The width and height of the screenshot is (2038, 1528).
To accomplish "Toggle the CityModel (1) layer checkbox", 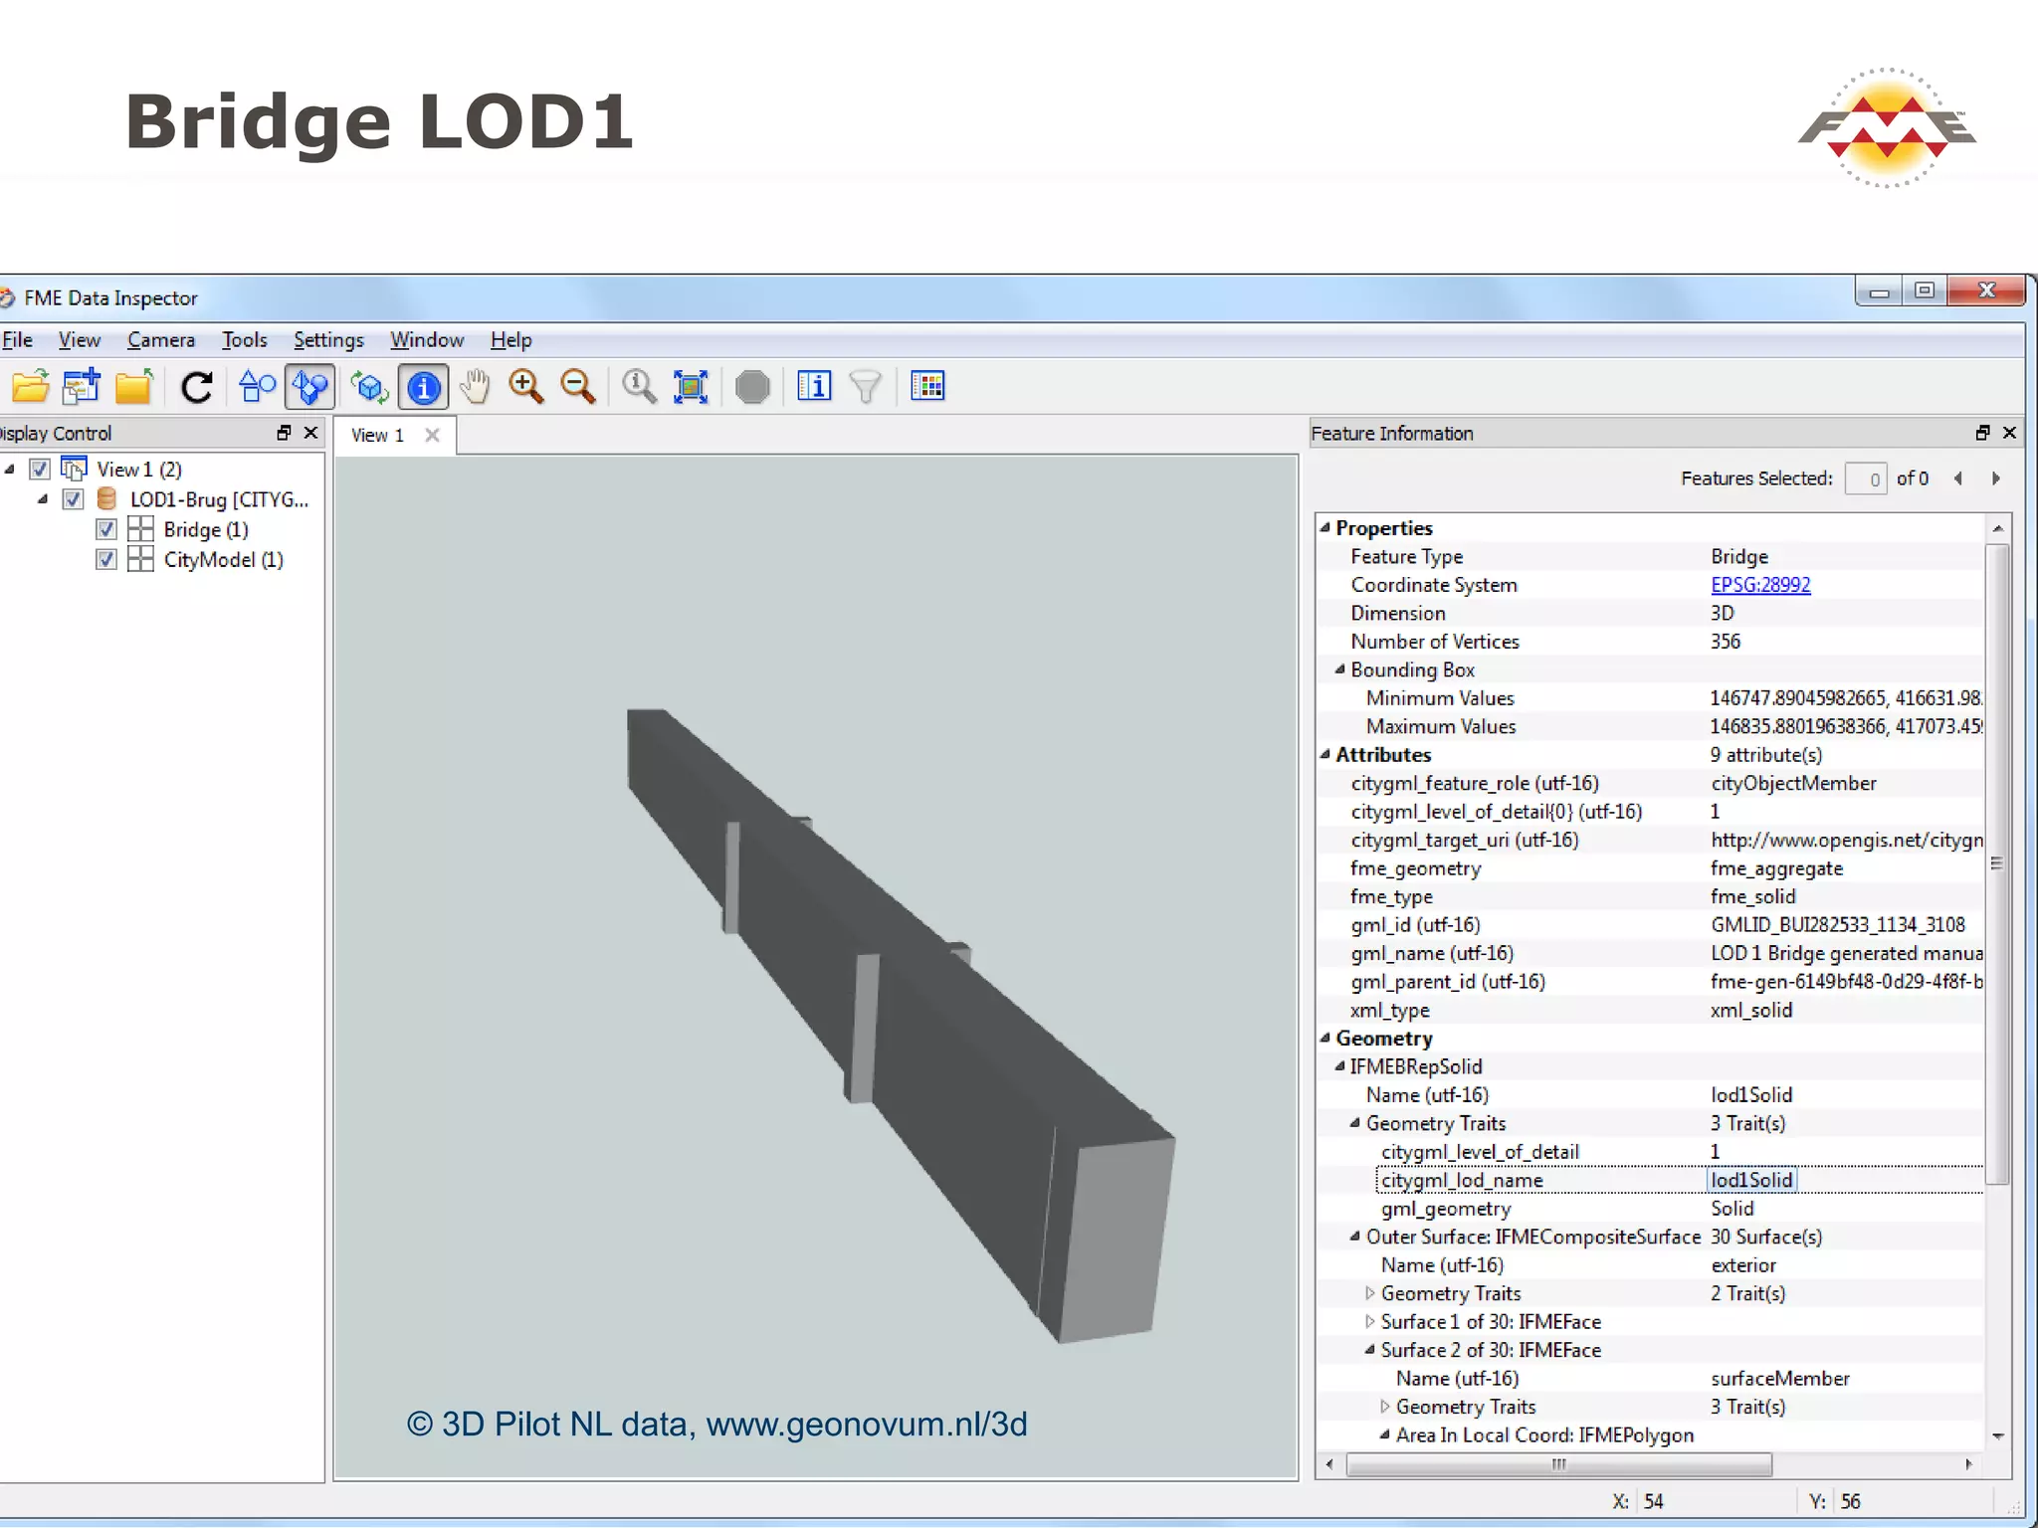I will (106, 560).
